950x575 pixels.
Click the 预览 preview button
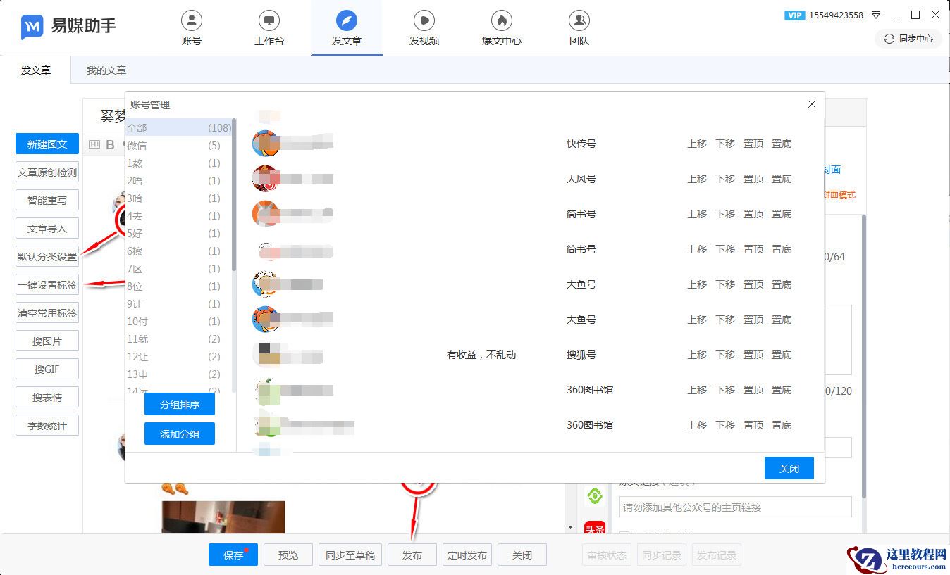pos(288,555)
